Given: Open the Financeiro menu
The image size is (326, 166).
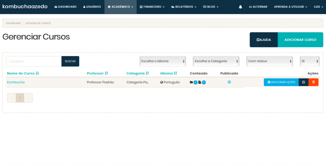Looking at the screenshot, I should (152, 7).
